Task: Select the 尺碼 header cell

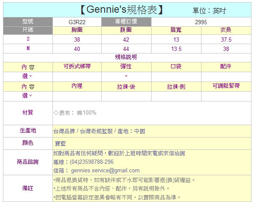Action: (x=28, y=31)
